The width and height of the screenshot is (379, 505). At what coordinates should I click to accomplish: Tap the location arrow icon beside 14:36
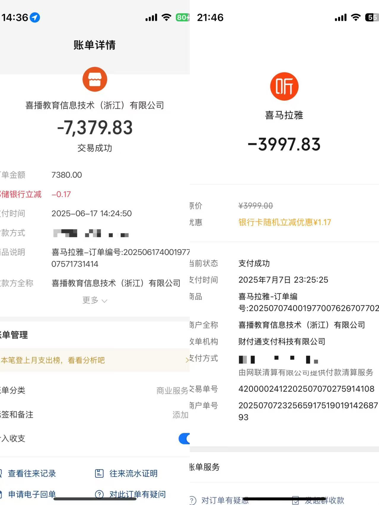35,17
